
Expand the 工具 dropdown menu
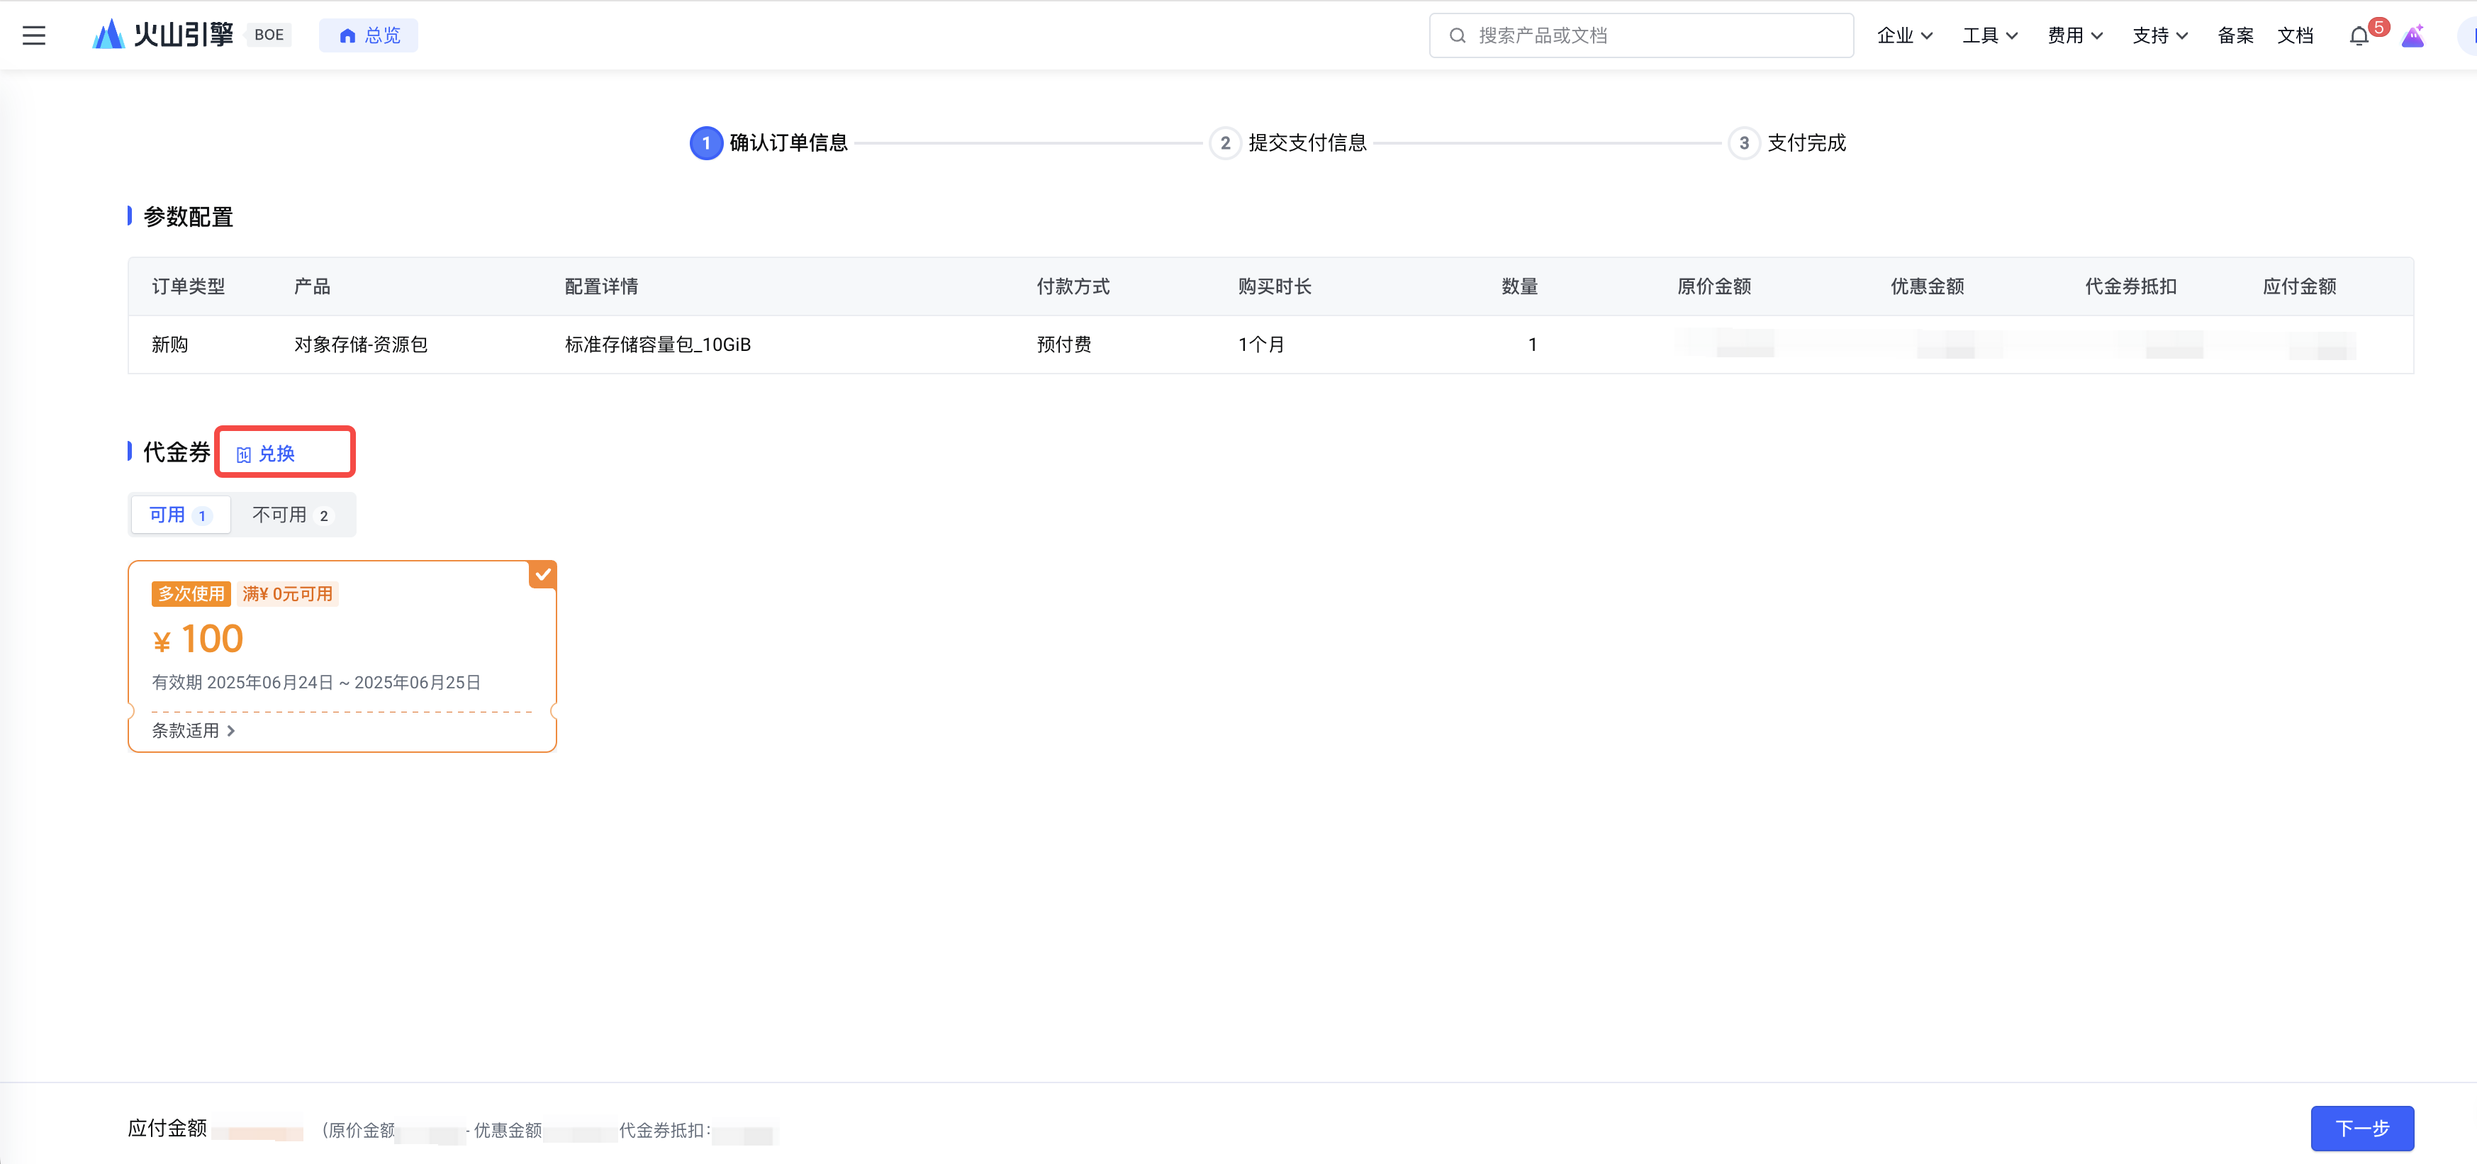[x=1989, y=35]
